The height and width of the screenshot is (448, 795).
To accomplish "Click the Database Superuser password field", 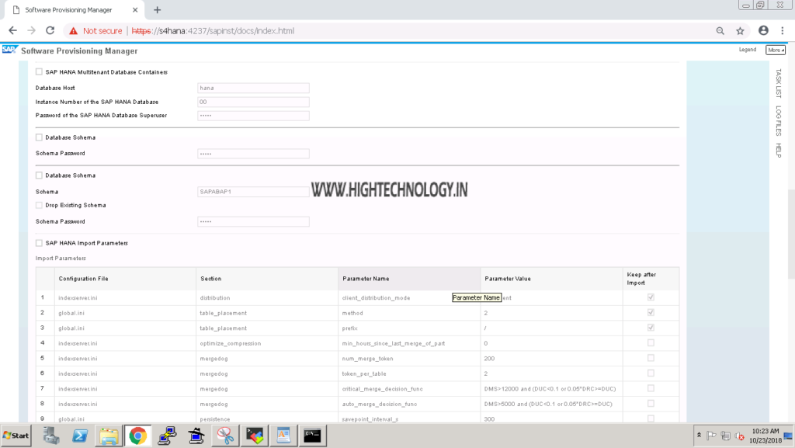I will 253,116.
